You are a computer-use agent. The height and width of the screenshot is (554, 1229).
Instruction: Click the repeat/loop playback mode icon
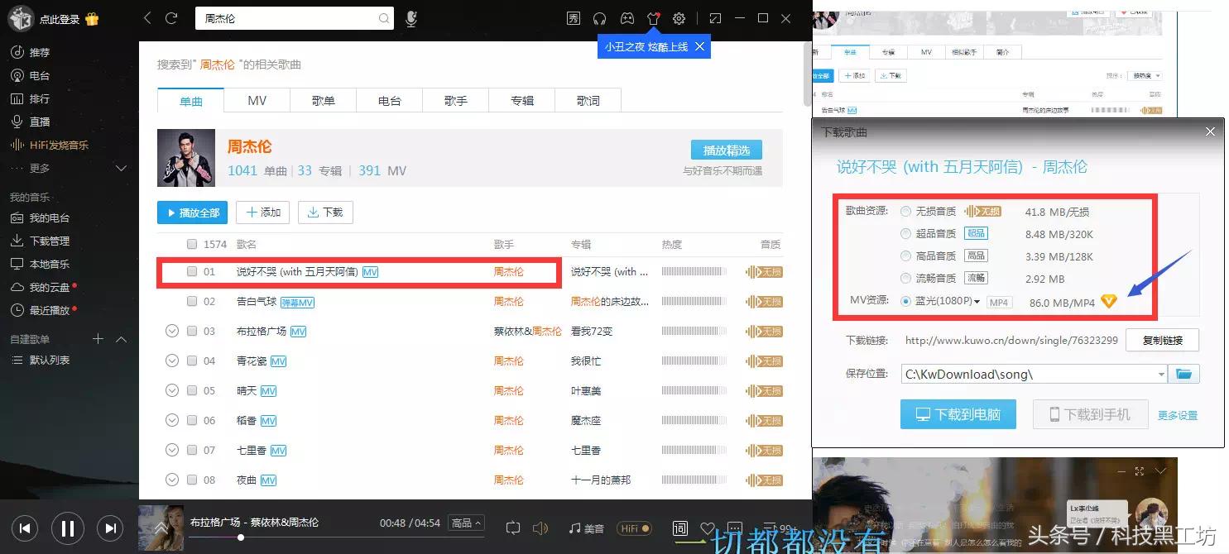click(x=513, y=528)
